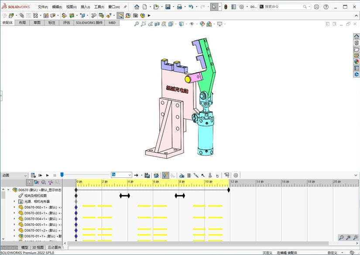Open Design Library in the right task pane
The height and width of the screenshot is (255, 360).
(x=357, y=43)
